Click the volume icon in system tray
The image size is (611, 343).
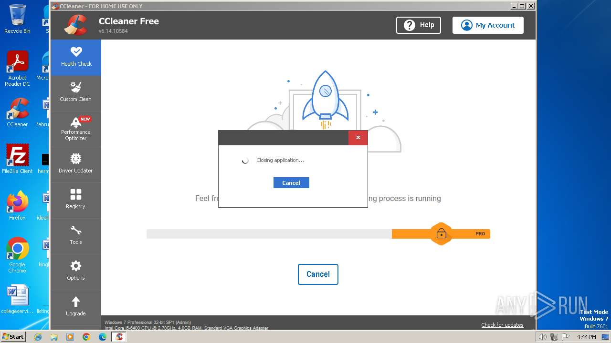click(x=543, y=337)
